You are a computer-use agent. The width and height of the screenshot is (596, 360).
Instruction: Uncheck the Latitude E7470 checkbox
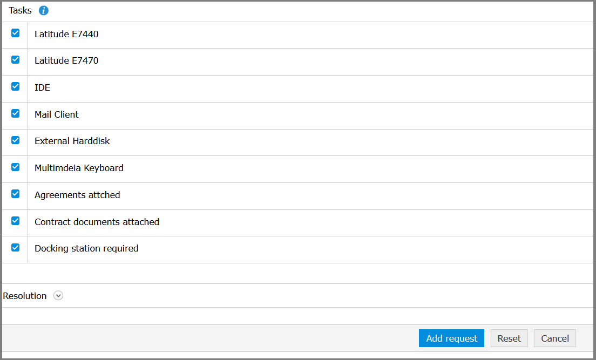15,60
